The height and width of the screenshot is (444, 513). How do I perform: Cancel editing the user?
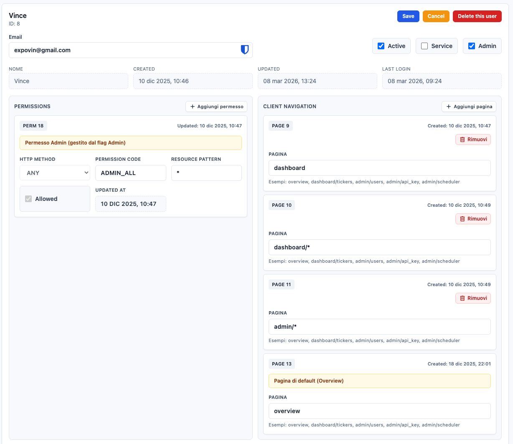[436, 16]
